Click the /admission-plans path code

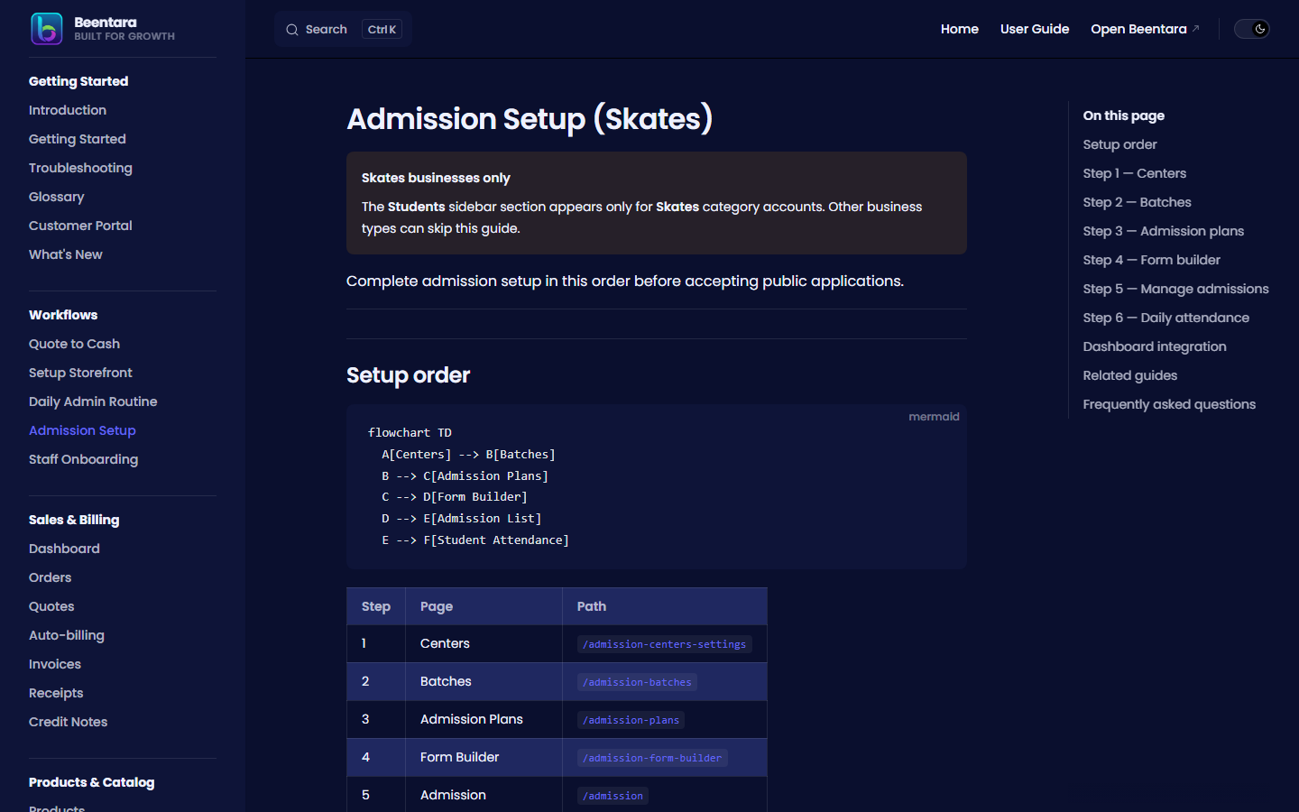tap(631, 720)
